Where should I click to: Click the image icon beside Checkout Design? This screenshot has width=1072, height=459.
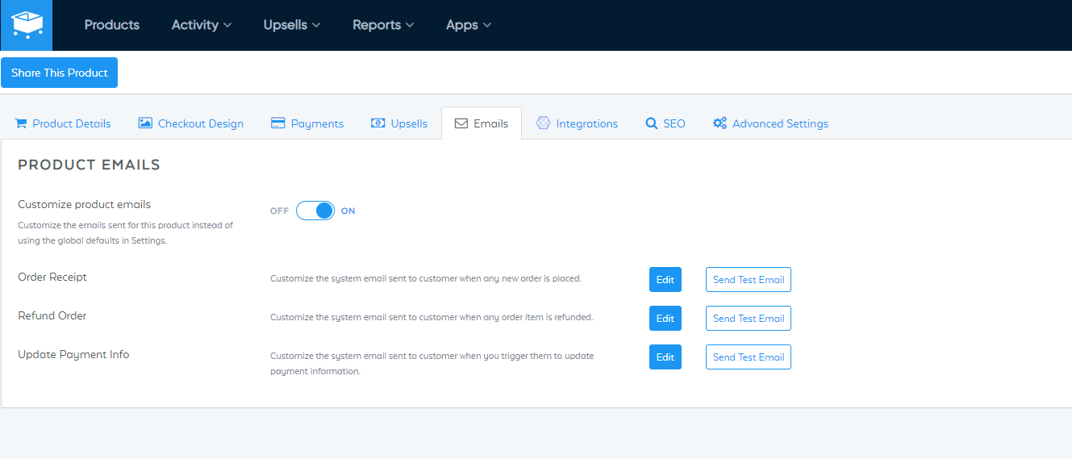(x=145, y=123)
